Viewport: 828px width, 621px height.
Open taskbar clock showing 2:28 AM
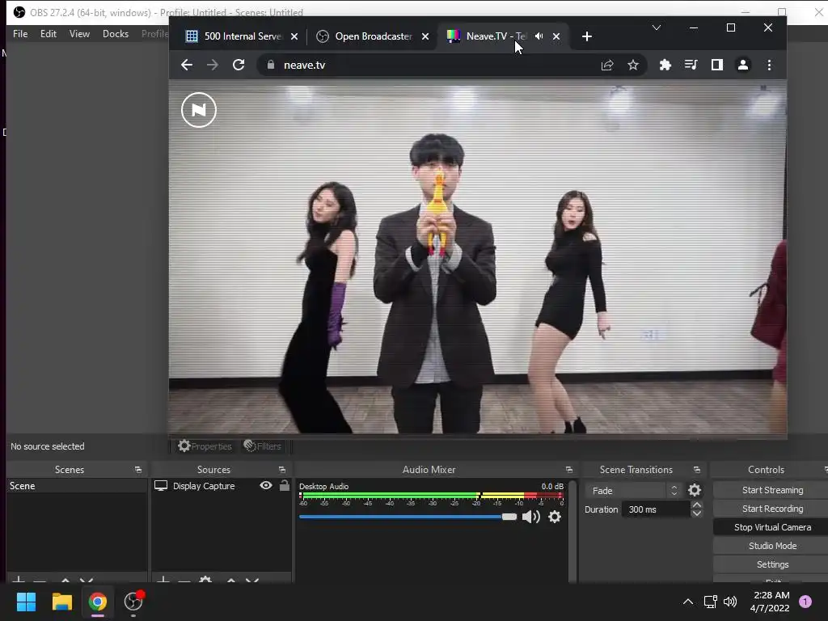point(770,602)
